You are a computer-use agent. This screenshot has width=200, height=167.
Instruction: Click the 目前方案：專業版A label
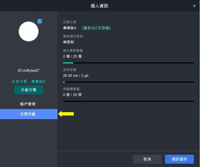29,82
